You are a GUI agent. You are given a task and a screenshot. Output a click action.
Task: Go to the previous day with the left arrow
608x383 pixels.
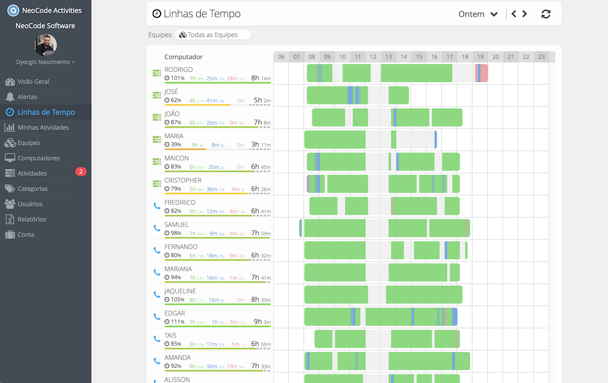[x=514, y=14]
